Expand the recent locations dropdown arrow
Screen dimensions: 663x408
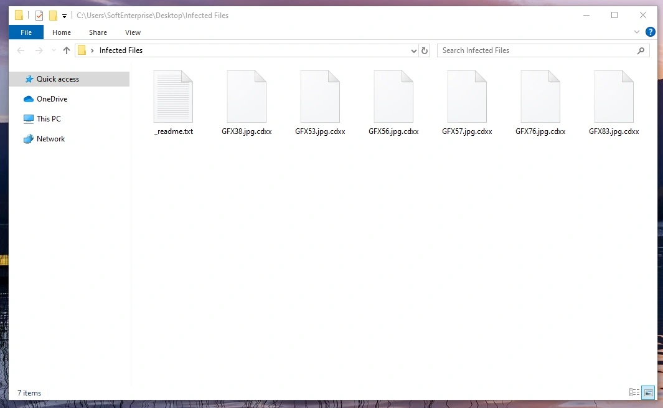54,50
